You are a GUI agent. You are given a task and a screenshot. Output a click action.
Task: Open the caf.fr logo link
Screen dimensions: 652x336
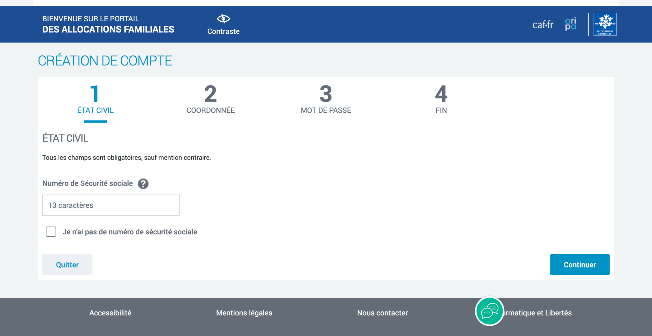click(543, 25)
